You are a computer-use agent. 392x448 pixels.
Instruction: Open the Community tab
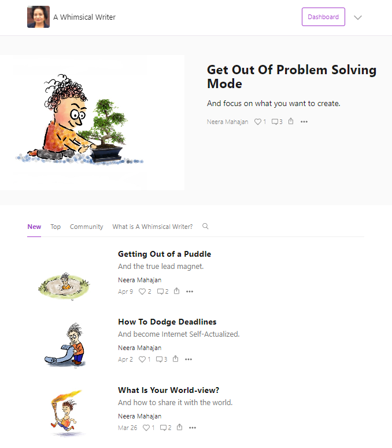click(x=86, y=227)
